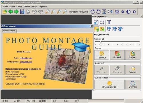
Task: Zoom out with the minus magnifier
Action: [x=53, y=12]
